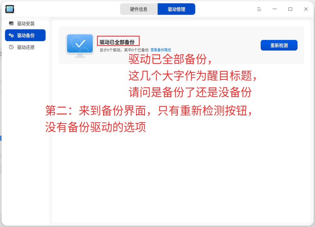Image resolution: width=315 pixels, height=227 pixels.
Task: Click the 驱动已全部备份 heading
Action: (117, 42)
